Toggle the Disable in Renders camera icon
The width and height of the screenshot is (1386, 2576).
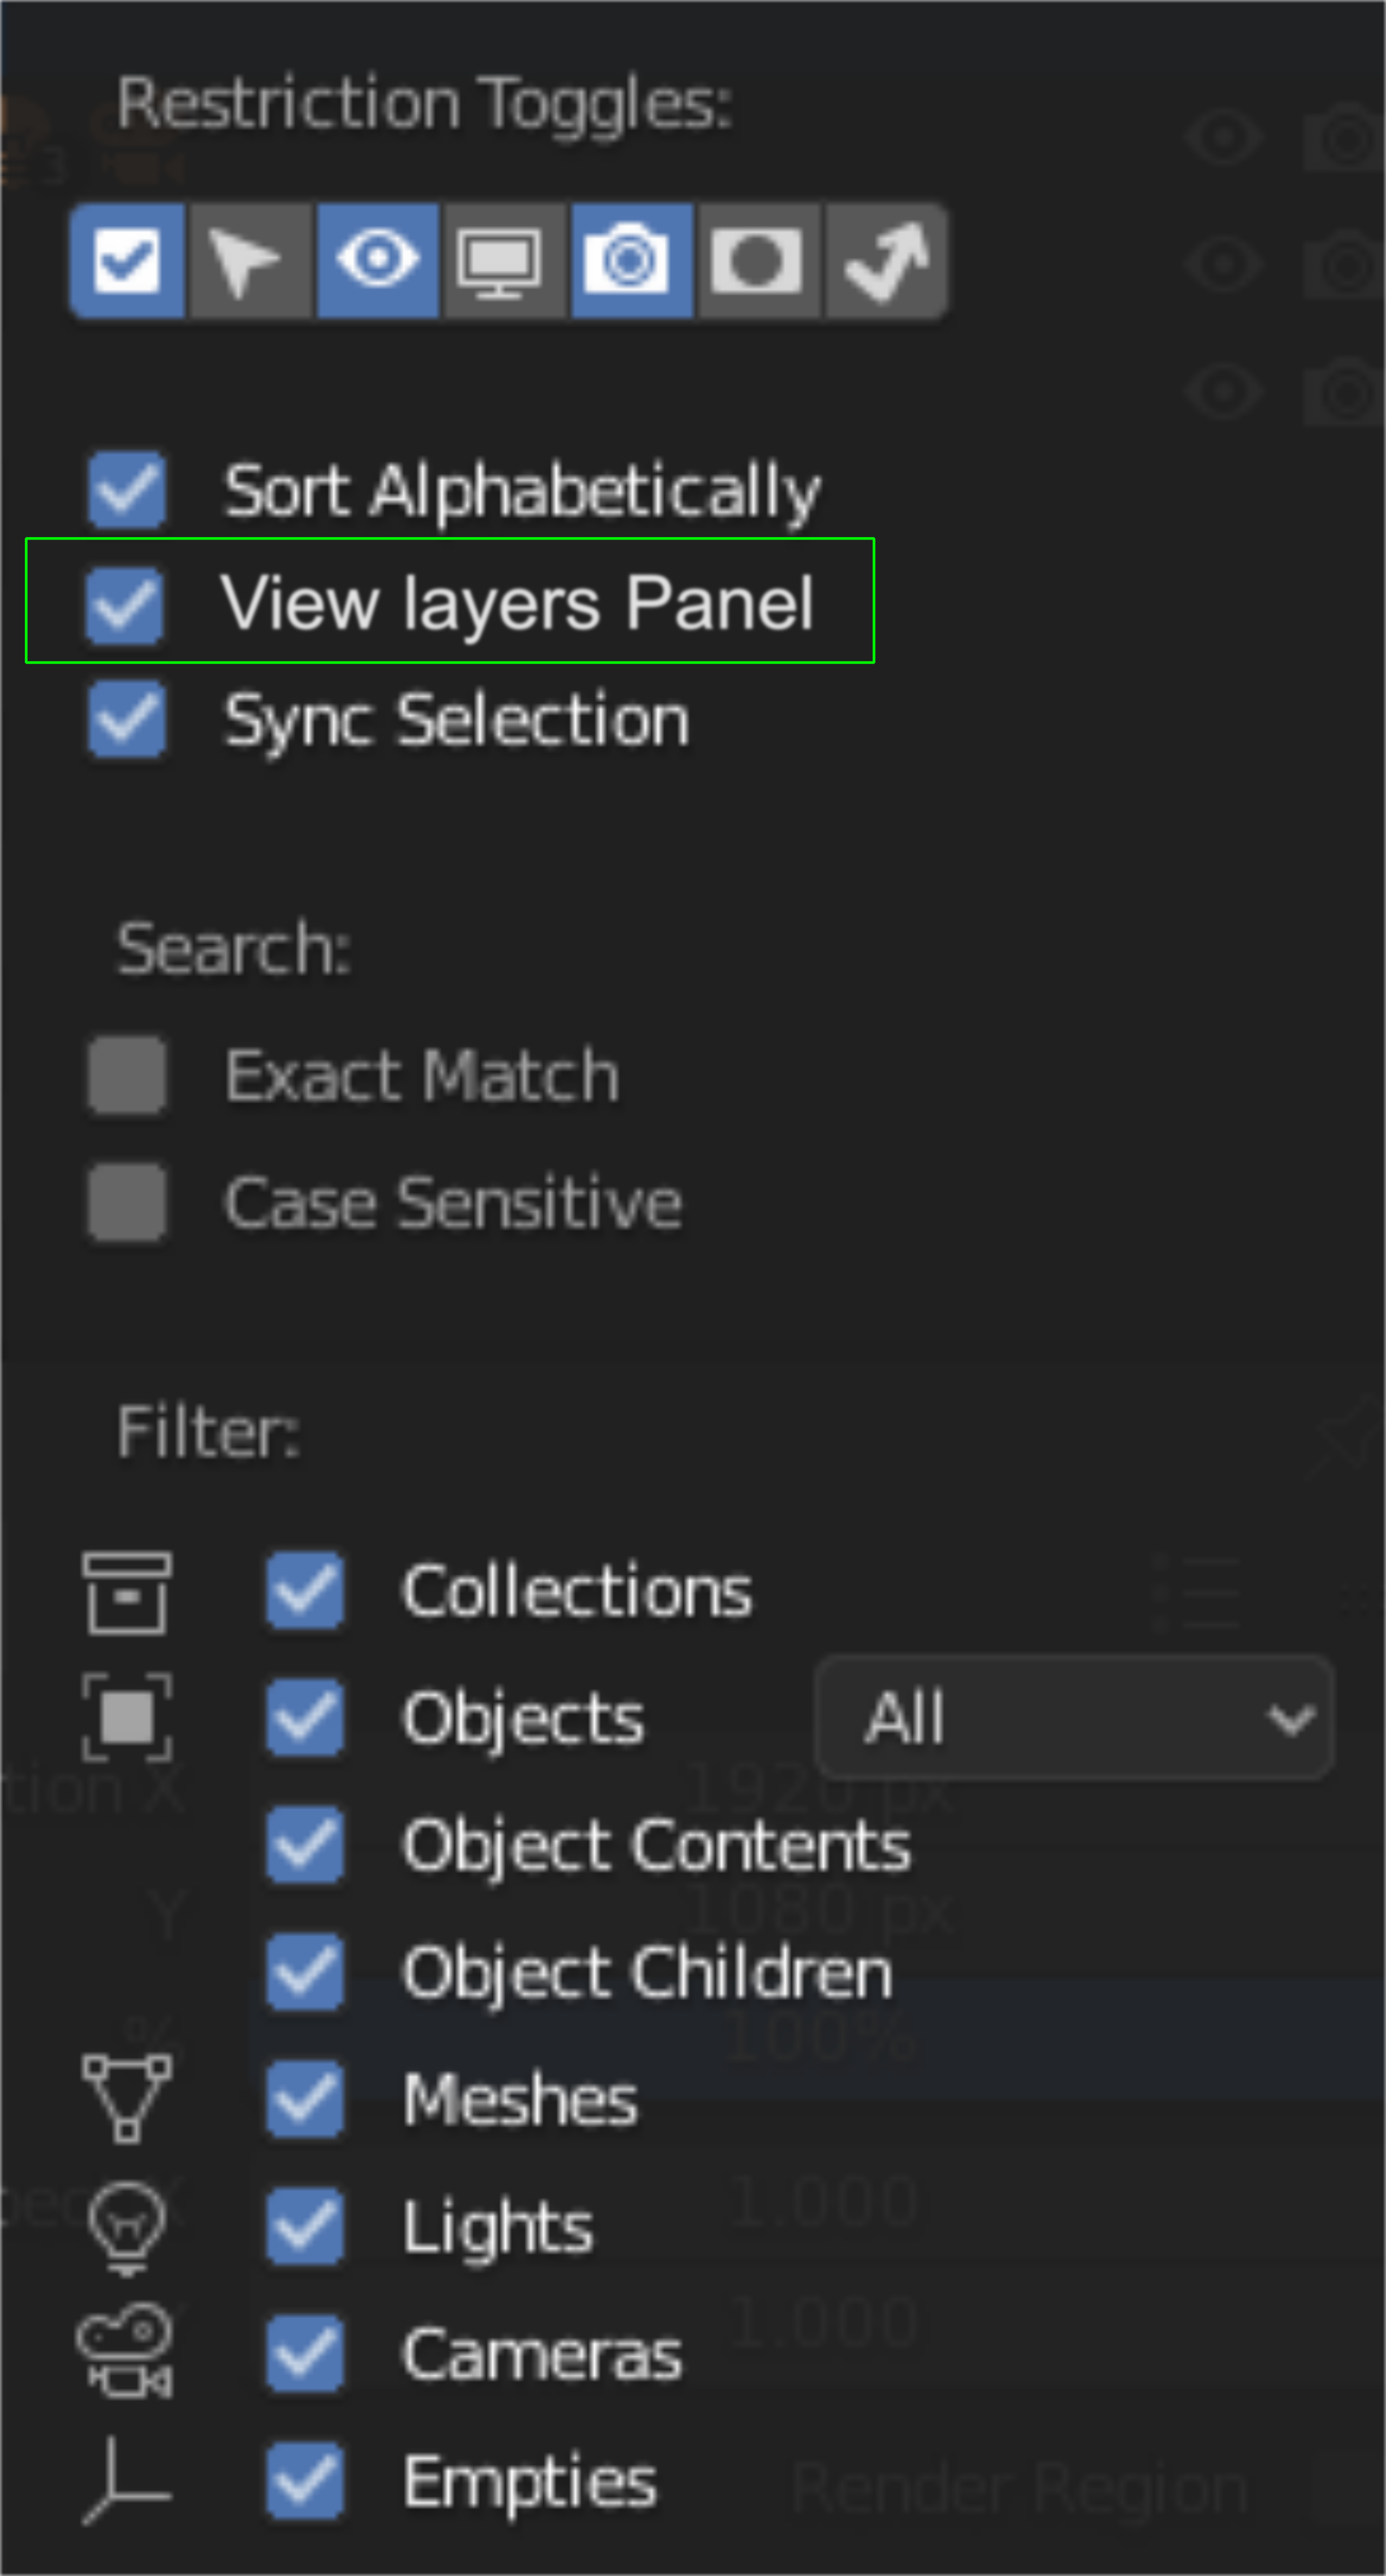click(631, 261)
